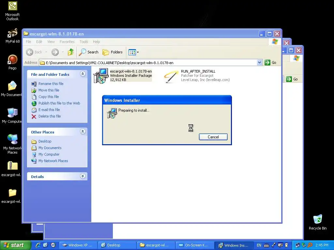The height and width of the screenshot is (250, 334).
Task: Click Go next to the front window address bar
Action: pyautogui.click(x=270, y=62)
